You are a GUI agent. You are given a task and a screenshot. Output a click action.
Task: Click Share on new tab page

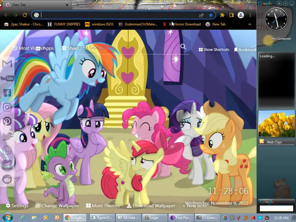coord(71,48)
